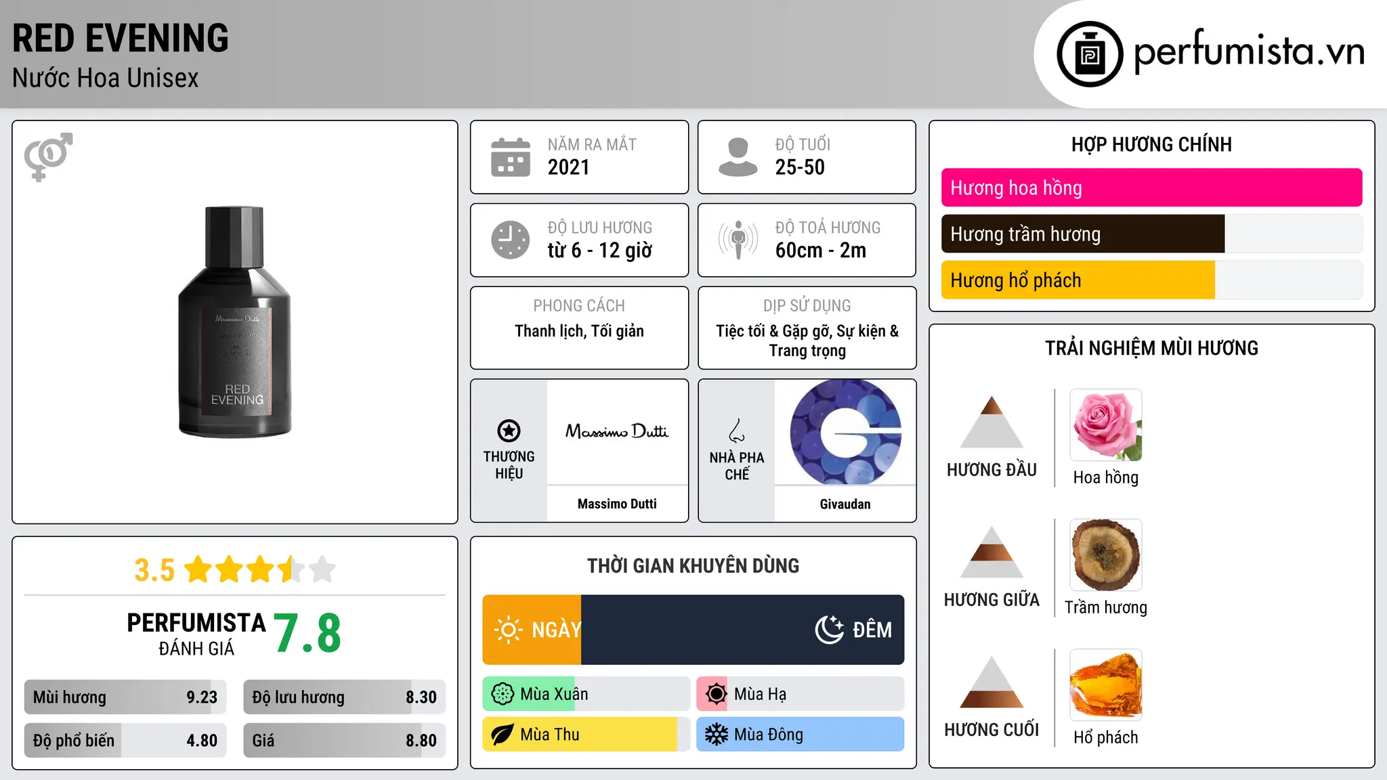Viewport: 1387px width, 780px height.
Task: Click the 2021 release year value
Action: tap(569, 167)
